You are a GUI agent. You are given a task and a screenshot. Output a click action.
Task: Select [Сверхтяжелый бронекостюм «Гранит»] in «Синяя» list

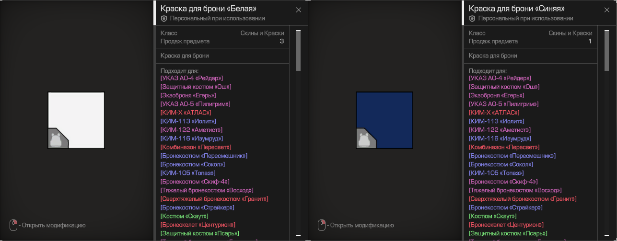pyautogui.click(x=523, y=199)
